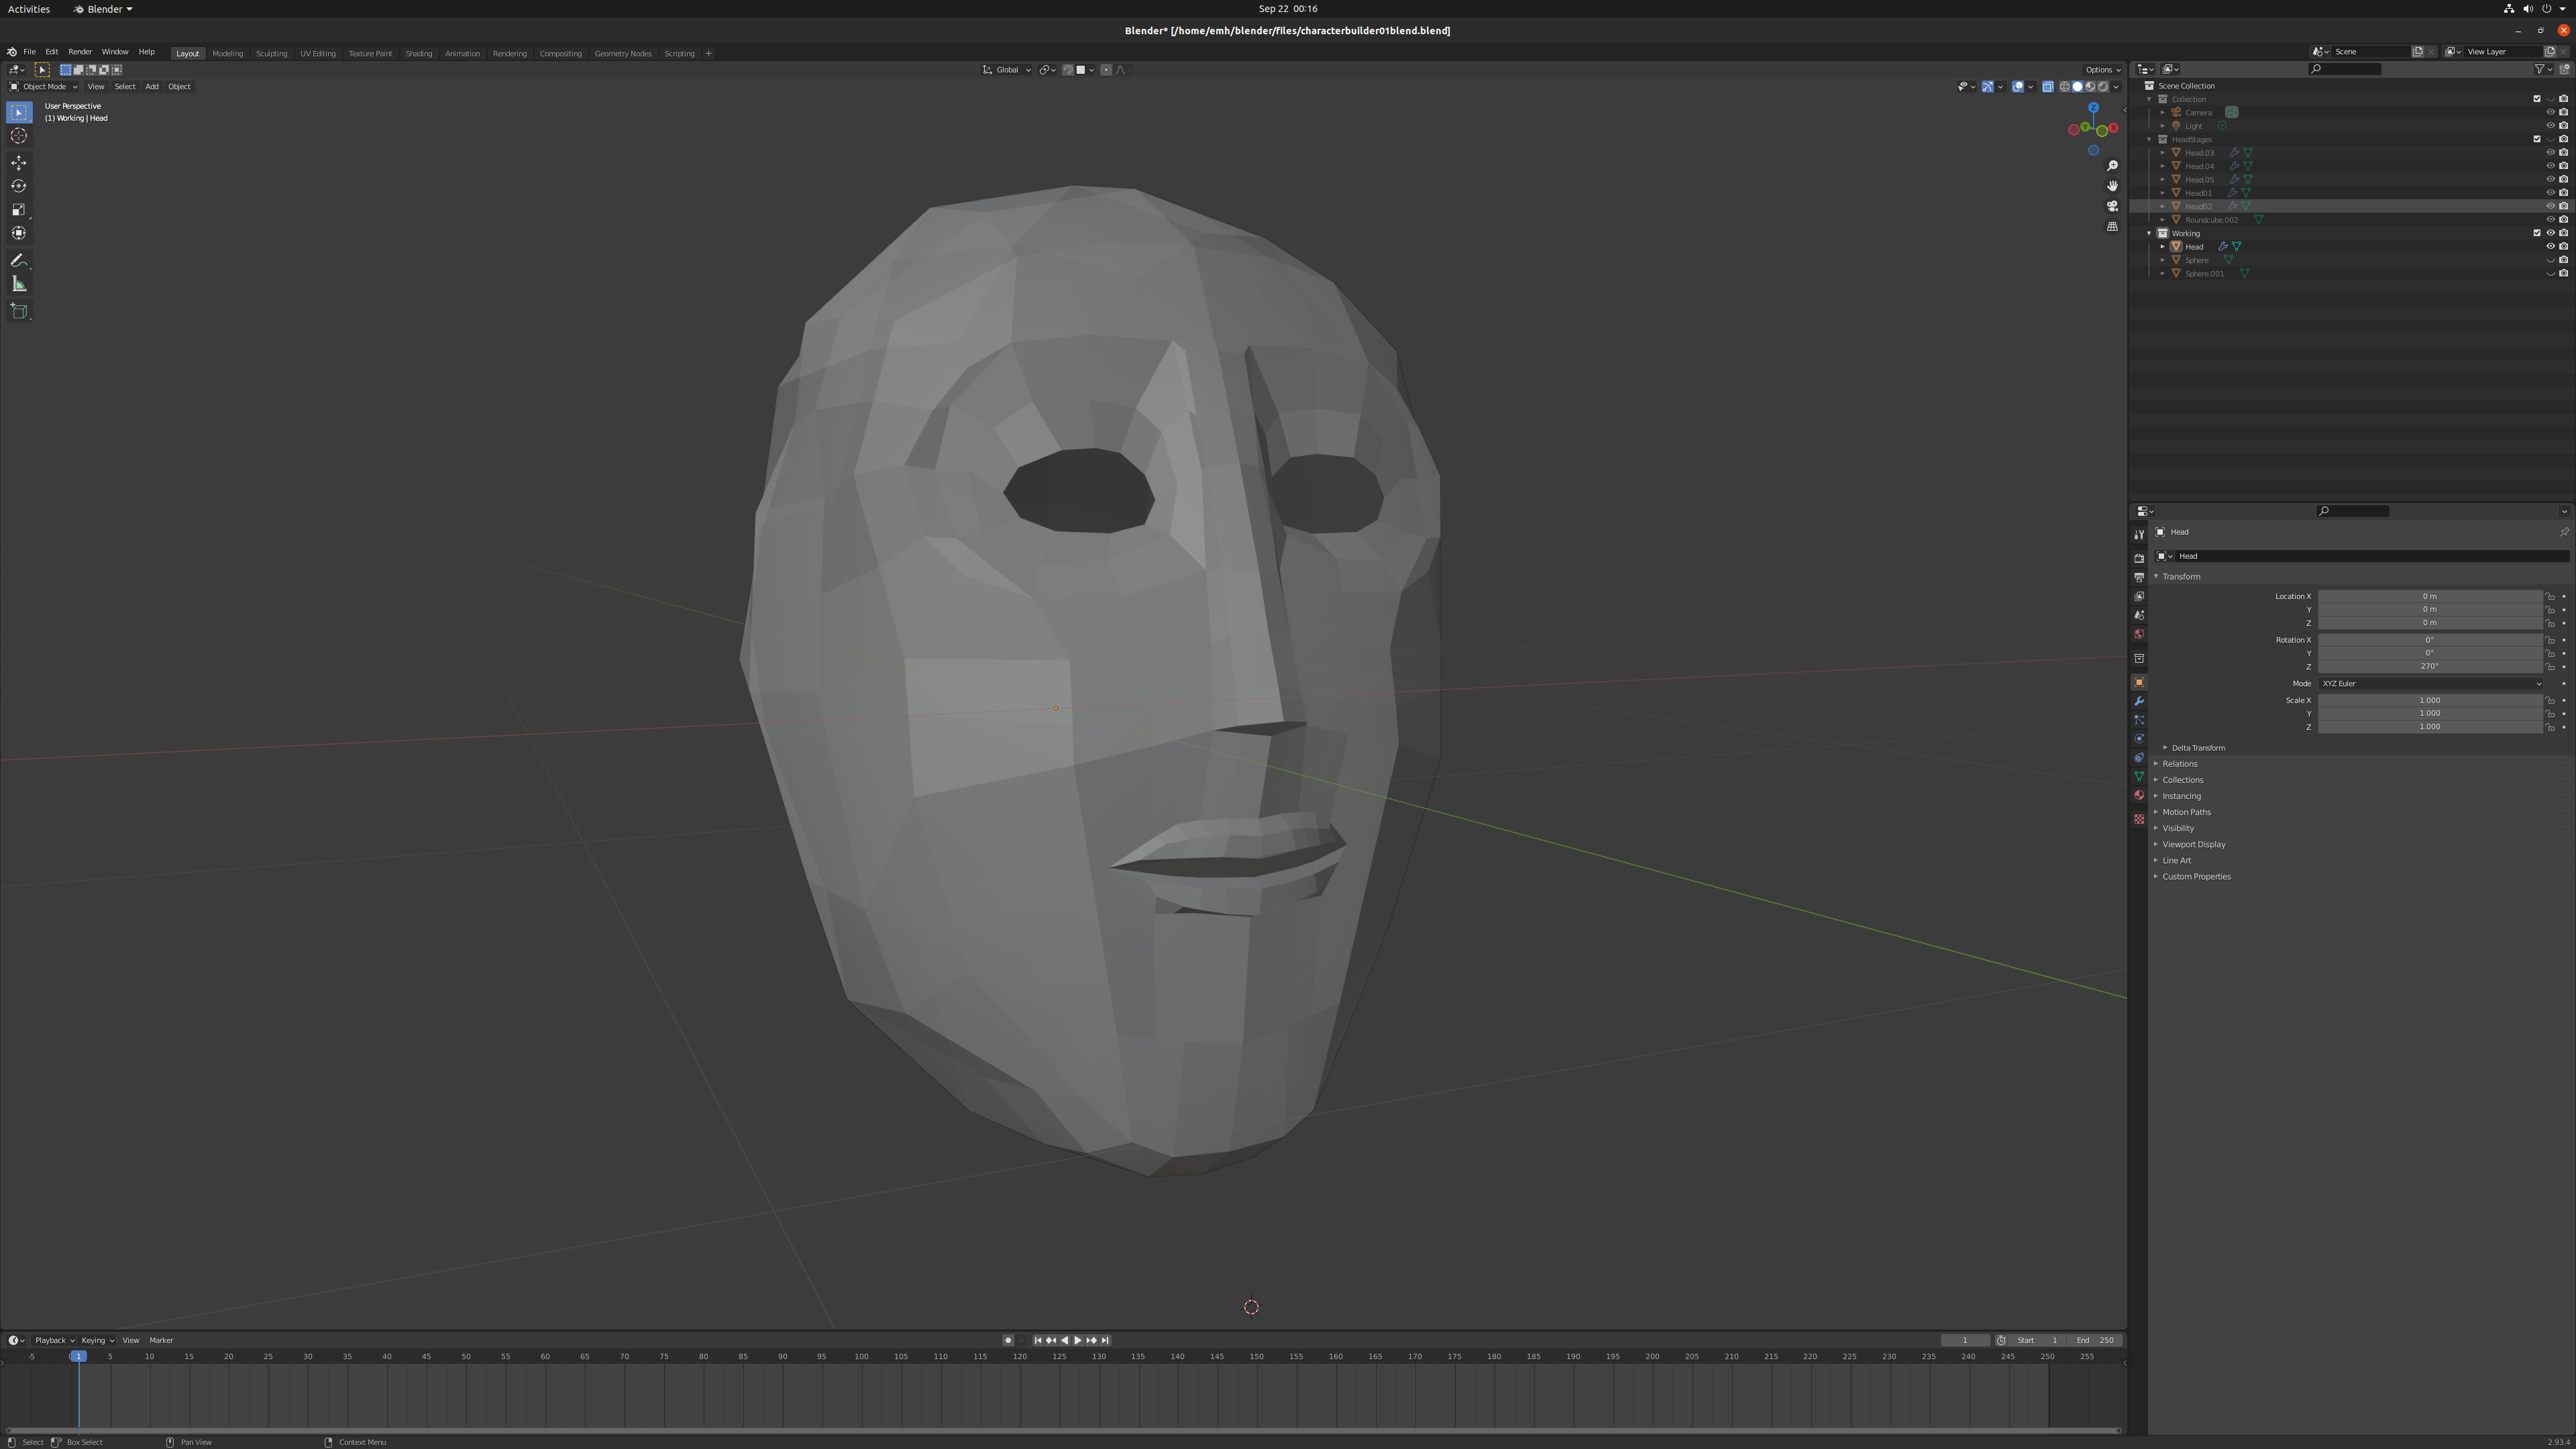This screenshot has height=1449, width=2576.
Task: Activate the Select Box tool
Action: [19, 112]
